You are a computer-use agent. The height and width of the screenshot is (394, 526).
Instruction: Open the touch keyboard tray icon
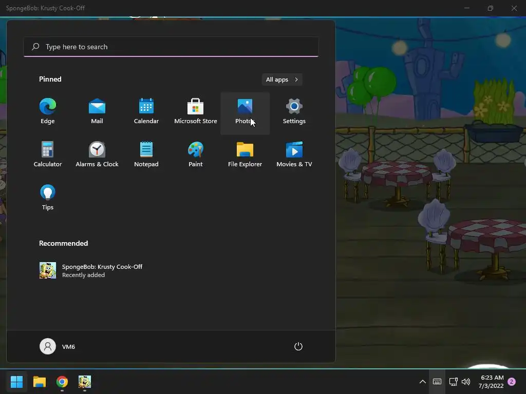click(437, 382)
